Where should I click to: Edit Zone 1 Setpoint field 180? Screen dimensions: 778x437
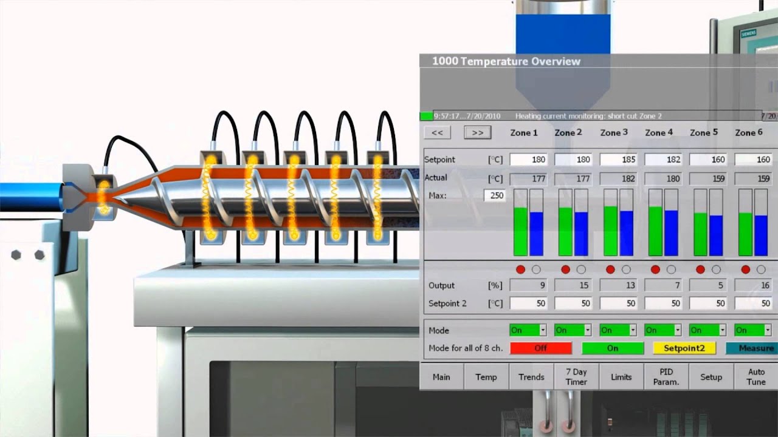528,160
